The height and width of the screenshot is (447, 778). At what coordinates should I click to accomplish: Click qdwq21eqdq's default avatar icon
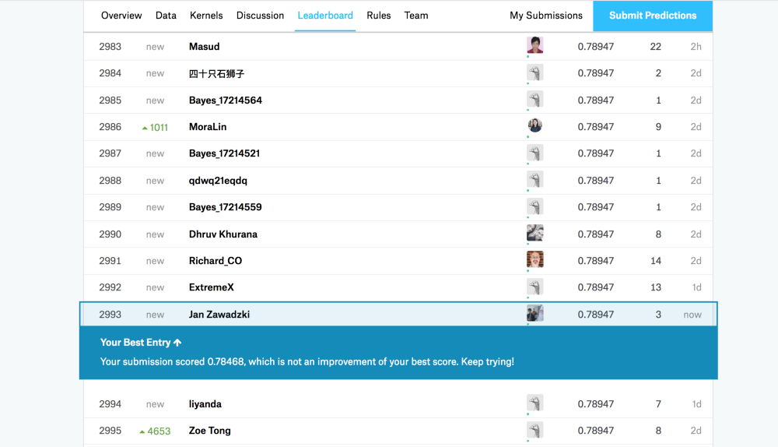click(x=534, y=180)
